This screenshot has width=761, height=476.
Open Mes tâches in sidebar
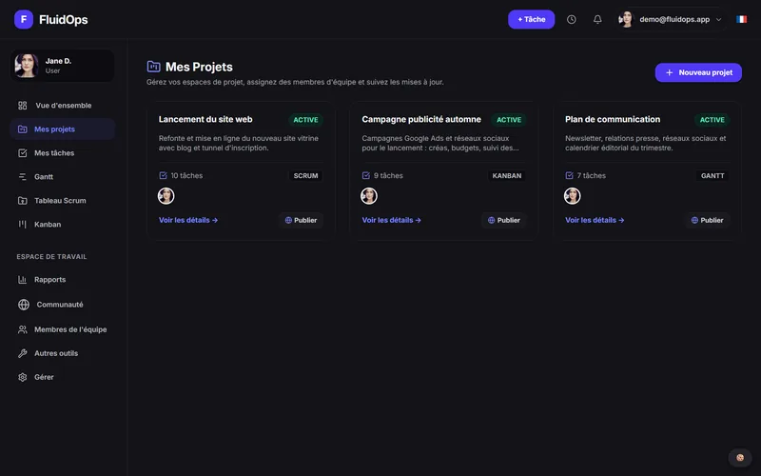(62, 153)
